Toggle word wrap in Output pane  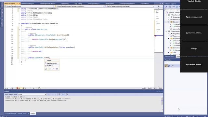(63, 95)
